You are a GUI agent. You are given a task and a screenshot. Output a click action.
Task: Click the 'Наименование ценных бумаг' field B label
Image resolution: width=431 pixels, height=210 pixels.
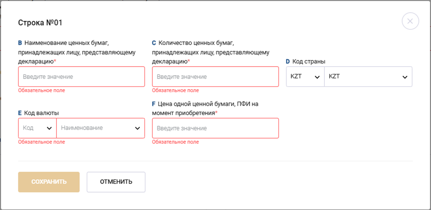click(x=77, y=52)
